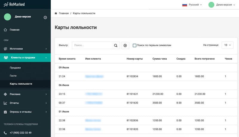This screenshot has height=137, width=239.
Task: Open the Гости submenu item
Action: click(13, 76)
